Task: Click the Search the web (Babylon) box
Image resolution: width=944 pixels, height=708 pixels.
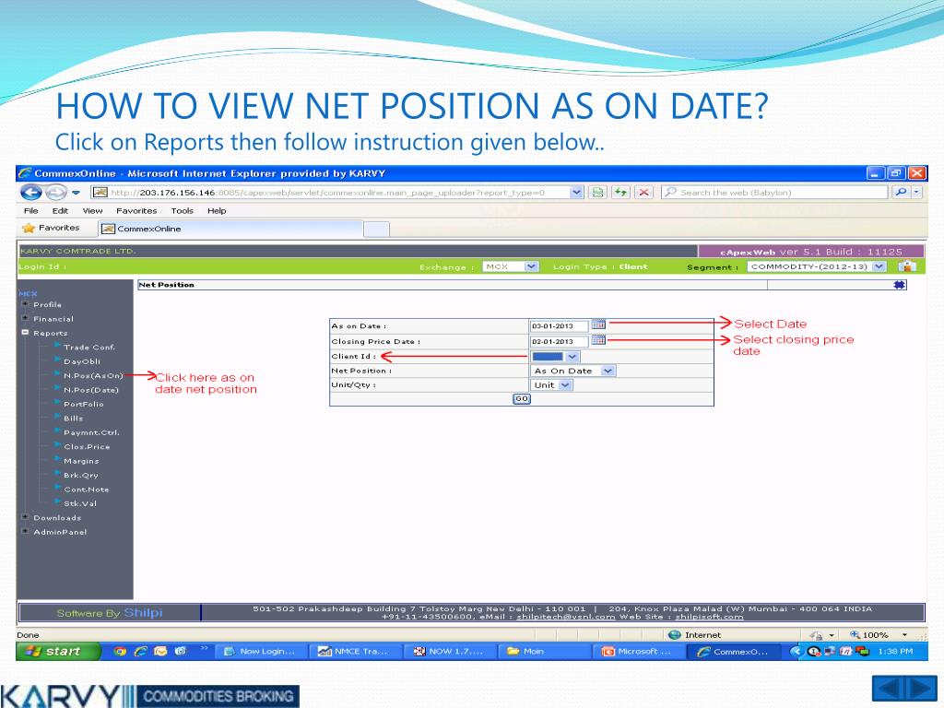Action: 774,192
